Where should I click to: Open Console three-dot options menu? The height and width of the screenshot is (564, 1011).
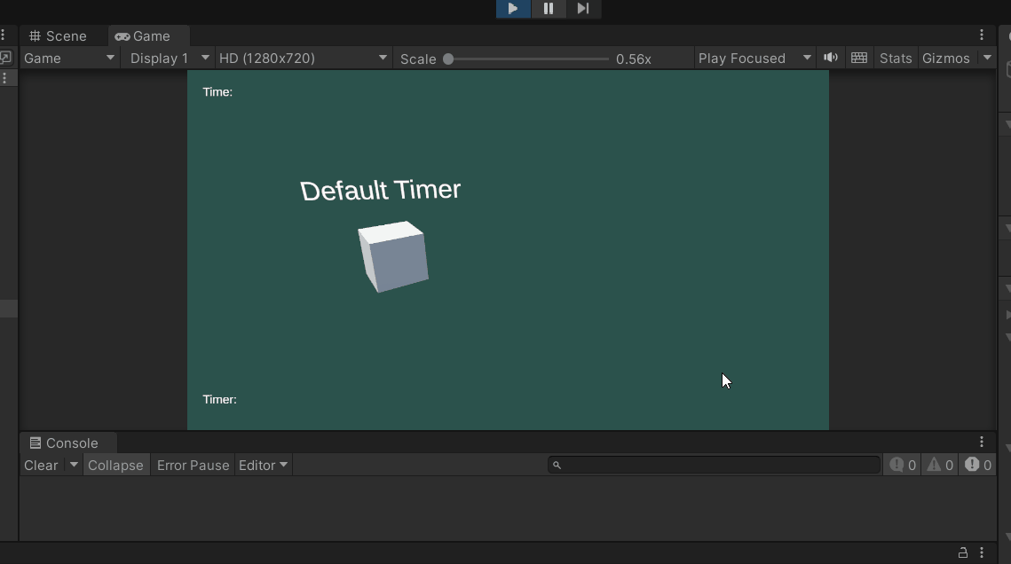982,442
